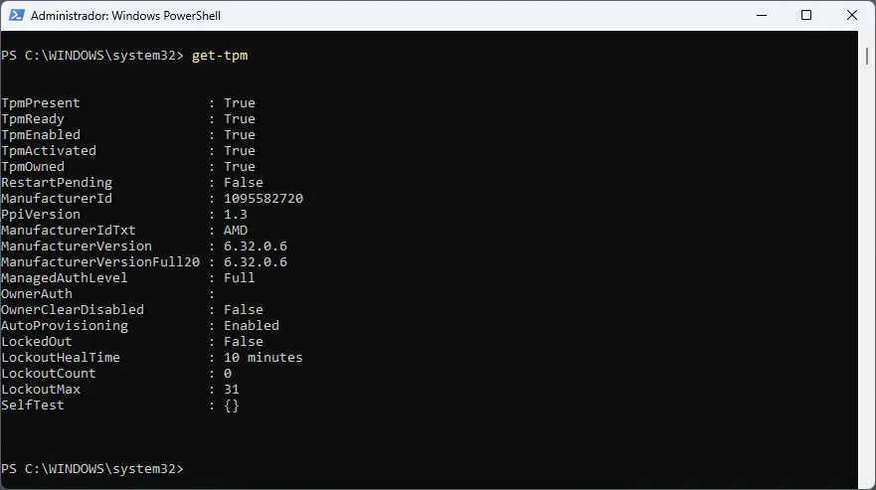Click the 'Full' auth level value
Viewport: 876px width, 490px height.
(x=240, y=278)
